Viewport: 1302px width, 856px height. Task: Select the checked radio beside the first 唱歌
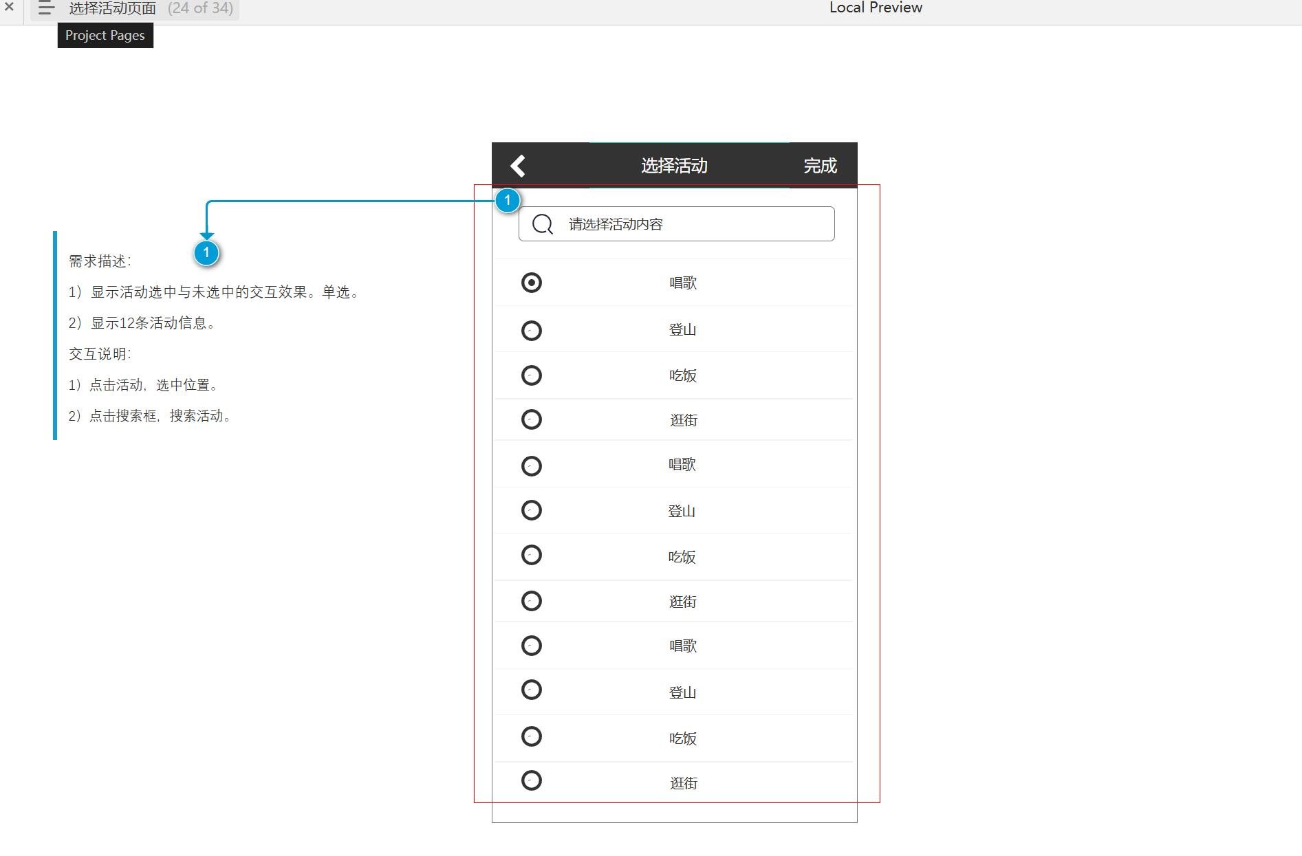pos(532,283)
